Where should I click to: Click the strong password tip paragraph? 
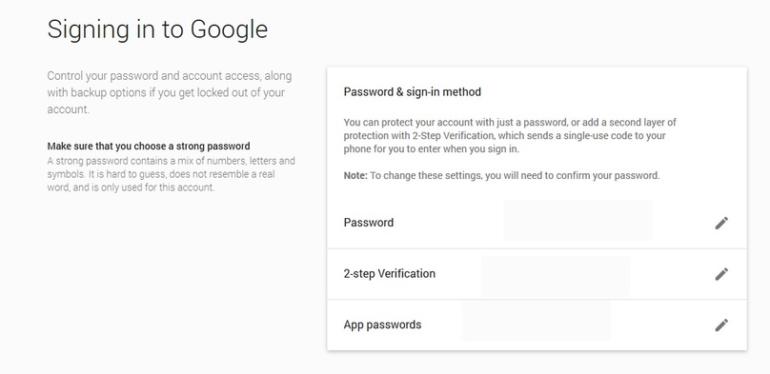(171, 174)
